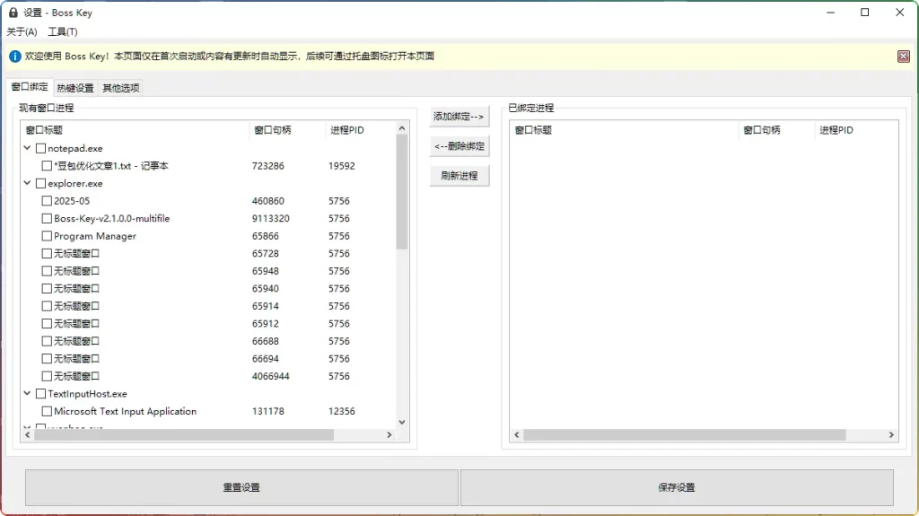The image size is (919, 516).
Task: Check the 豆包优化文章1.txt - 记事本 checkbox
Action: point(47,166)
